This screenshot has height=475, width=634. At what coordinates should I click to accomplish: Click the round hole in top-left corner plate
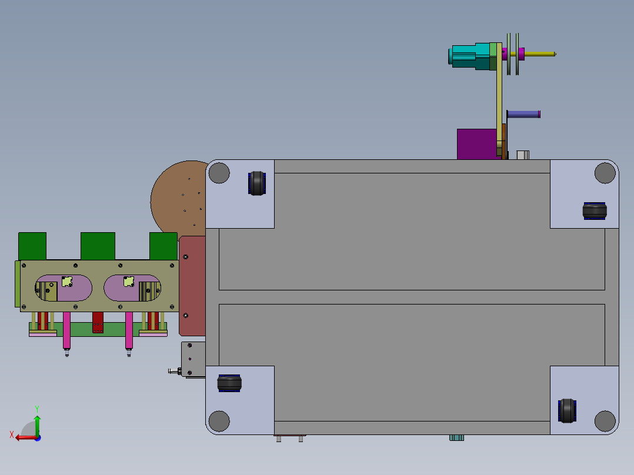pos(219,173)
